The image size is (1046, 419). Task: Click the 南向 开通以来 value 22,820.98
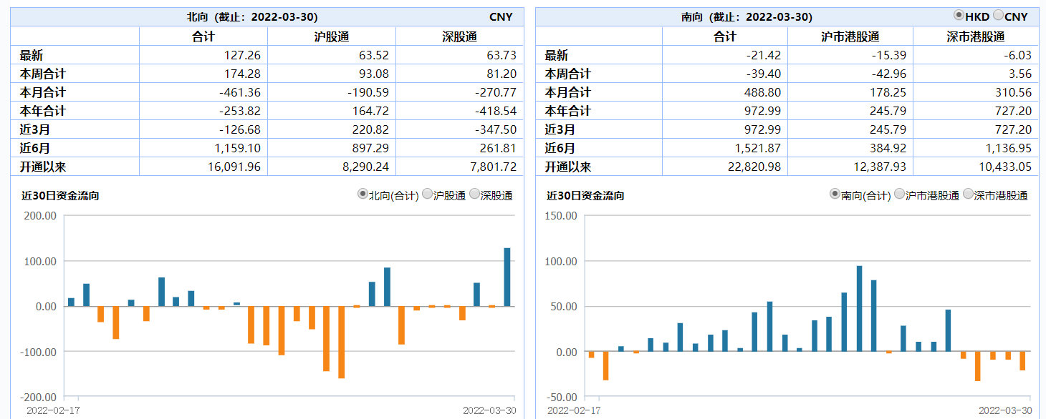754,167
